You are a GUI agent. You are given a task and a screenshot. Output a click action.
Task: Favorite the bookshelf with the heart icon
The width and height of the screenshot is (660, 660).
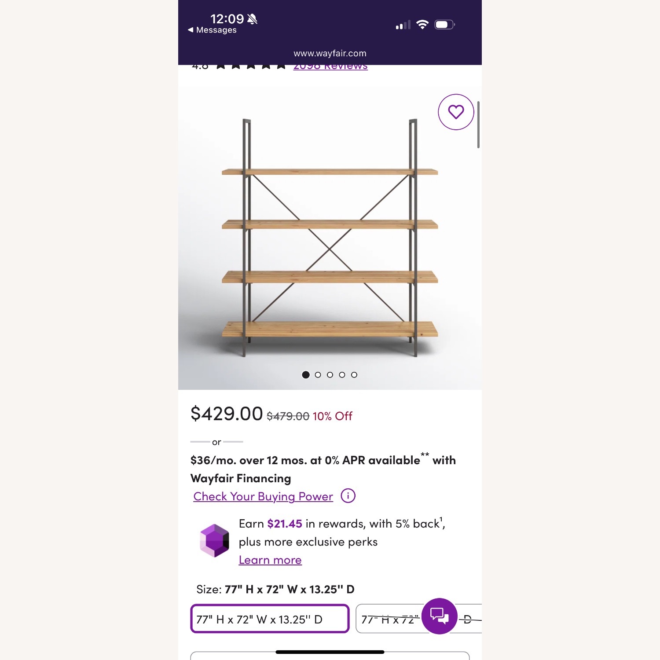(455, 112)
